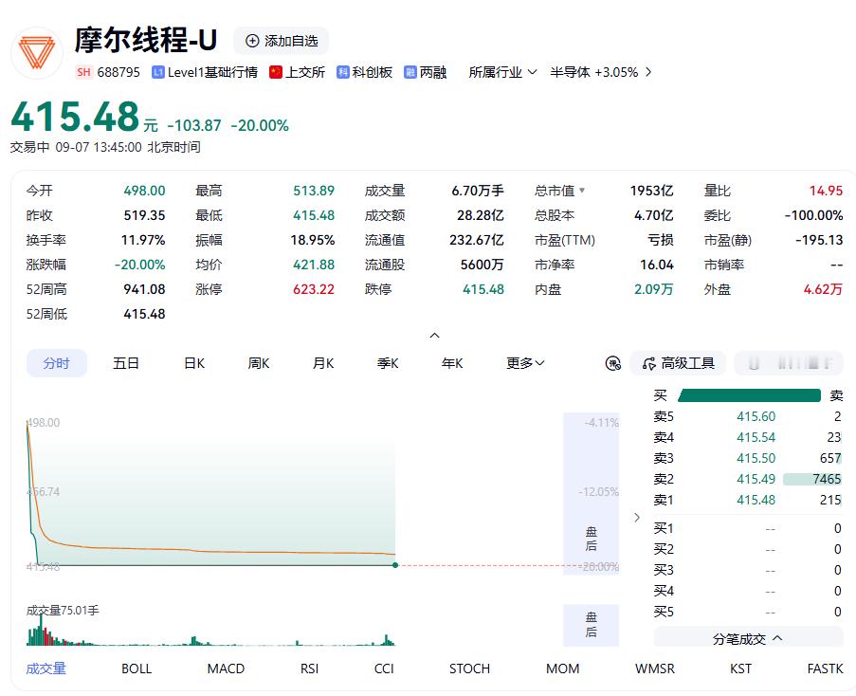Image resolution: width=856 pixels, height=696 pixels.
Task: Click 添加自选 to add the stock to watchlist
Action: coord(282,41)
